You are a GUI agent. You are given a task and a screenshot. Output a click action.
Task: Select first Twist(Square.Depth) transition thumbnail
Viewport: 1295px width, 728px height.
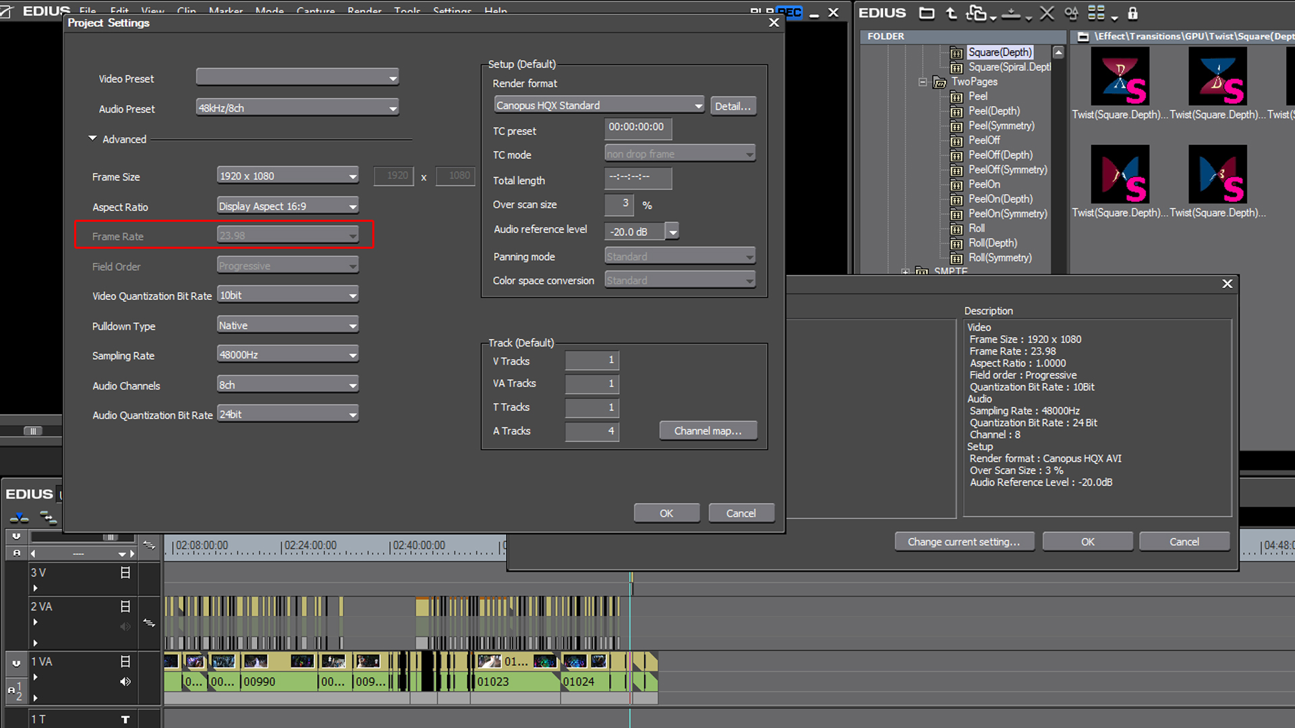pos(1120,76)
